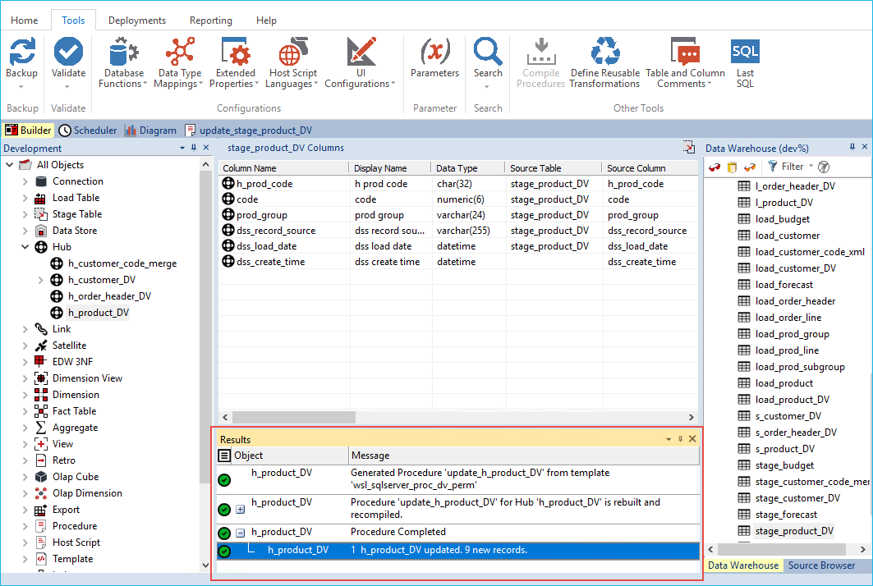The height and width of the screenshot is (586, 873).
Task: Click the Search magnifier icon
Action: point(488,53)
